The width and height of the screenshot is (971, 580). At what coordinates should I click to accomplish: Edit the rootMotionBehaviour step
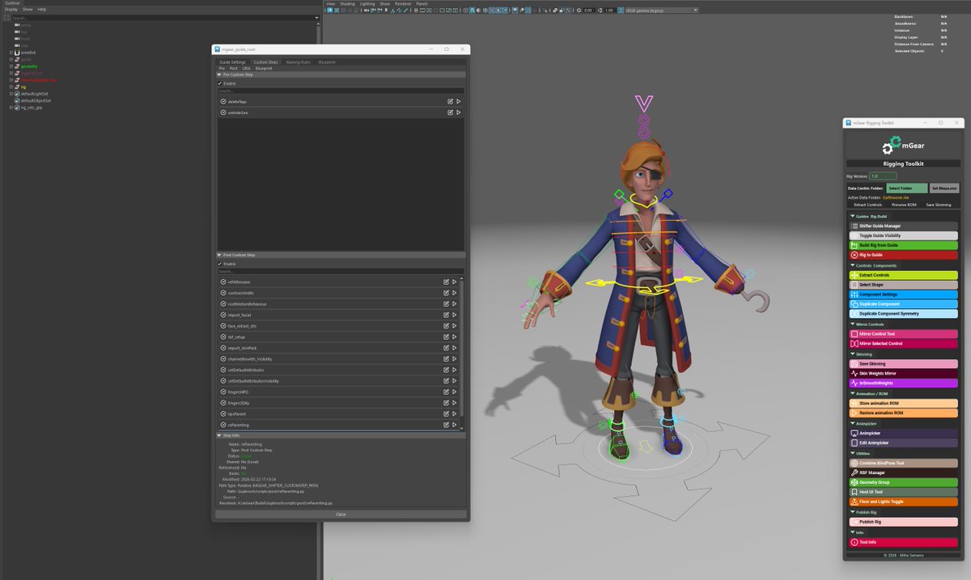446,303
